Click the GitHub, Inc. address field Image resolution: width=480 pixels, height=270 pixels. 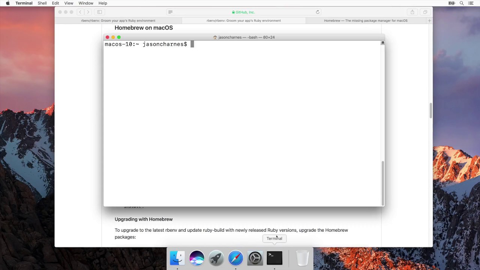244,12
